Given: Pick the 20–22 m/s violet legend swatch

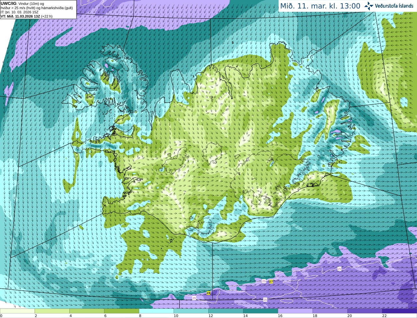Looking at the screenshot, I should [365, 311].
